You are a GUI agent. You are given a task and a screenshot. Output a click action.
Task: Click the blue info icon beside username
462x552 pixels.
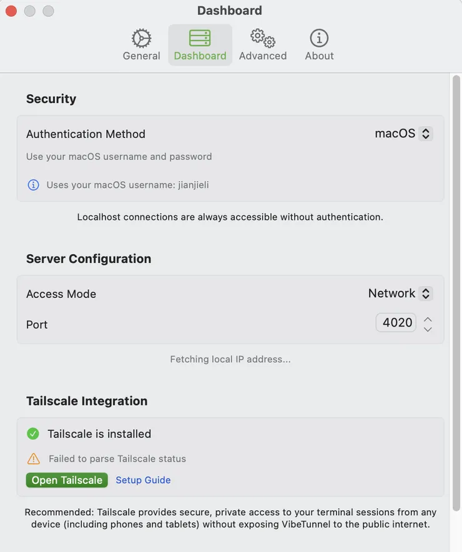34,185
